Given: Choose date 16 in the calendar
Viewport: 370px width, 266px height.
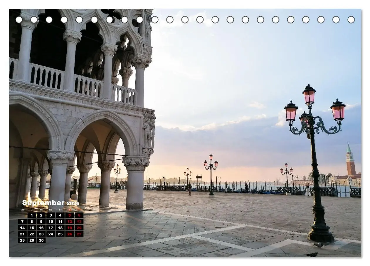Looking at the screenshot, I should click(x=41, y=228).
